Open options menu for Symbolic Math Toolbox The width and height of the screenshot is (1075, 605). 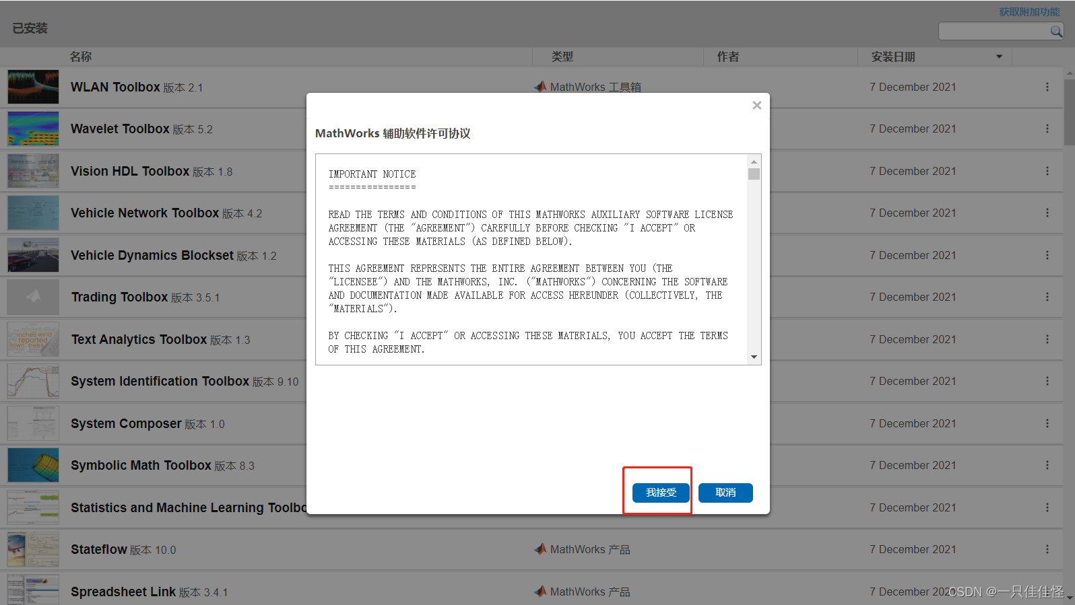click(1047, 465)
